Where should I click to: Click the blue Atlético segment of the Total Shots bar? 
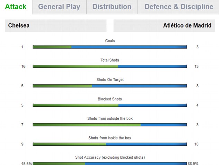(x=152, y=66)
